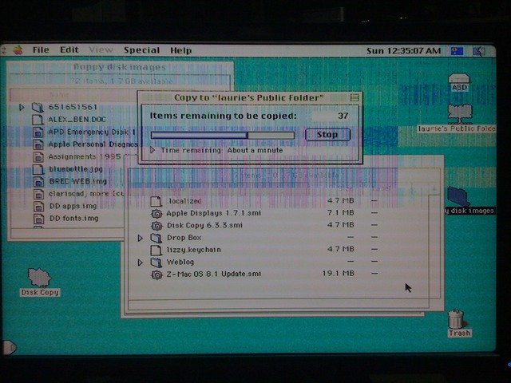Select the Weblog folder icon
Image resolution: width=511 pixels, height=383 pixels.
click(156, 263)
